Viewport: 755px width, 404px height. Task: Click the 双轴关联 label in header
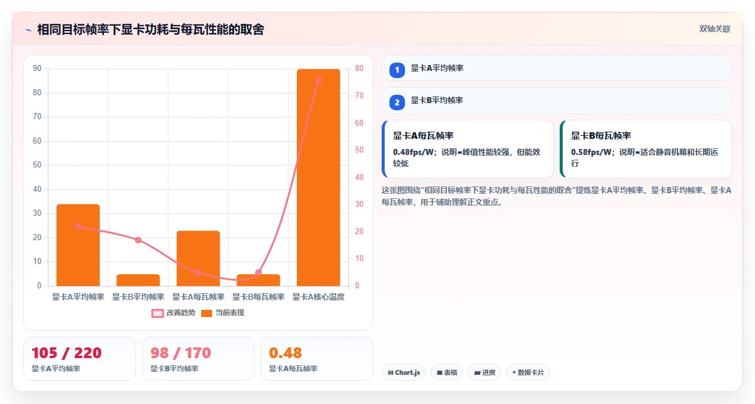(x=715, y=29)
